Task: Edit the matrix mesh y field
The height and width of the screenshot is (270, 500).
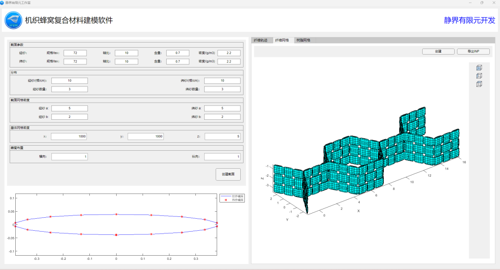Action: [146, 136]
